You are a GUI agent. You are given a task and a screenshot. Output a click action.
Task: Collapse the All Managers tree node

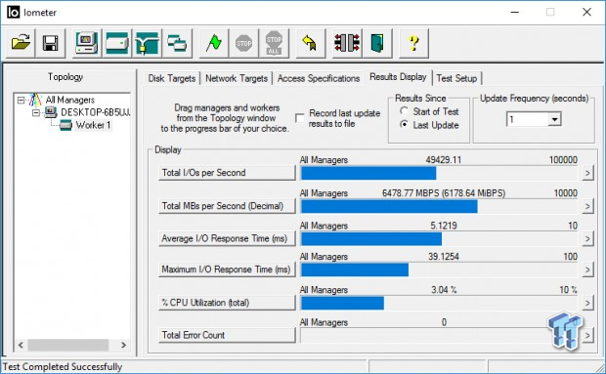(x=21, y=100)
